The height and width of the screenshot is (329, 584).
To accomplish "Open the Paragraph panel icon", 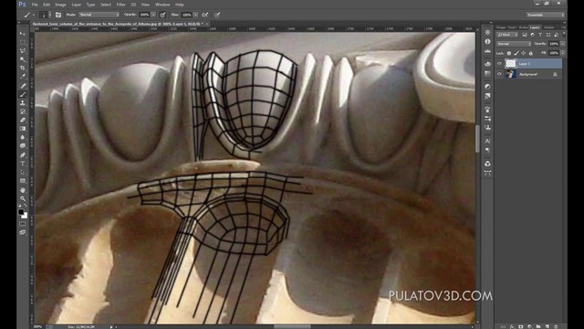I will click(487, 150).
